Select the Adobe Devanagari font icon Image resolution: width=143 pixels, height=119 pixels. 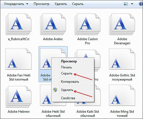point(122,24)
